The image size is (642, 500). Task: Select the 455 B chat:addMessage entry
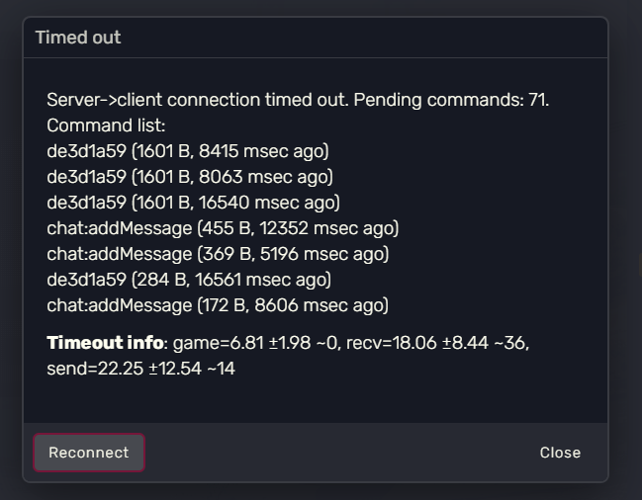pyautogui.click(x=223, y=228)
